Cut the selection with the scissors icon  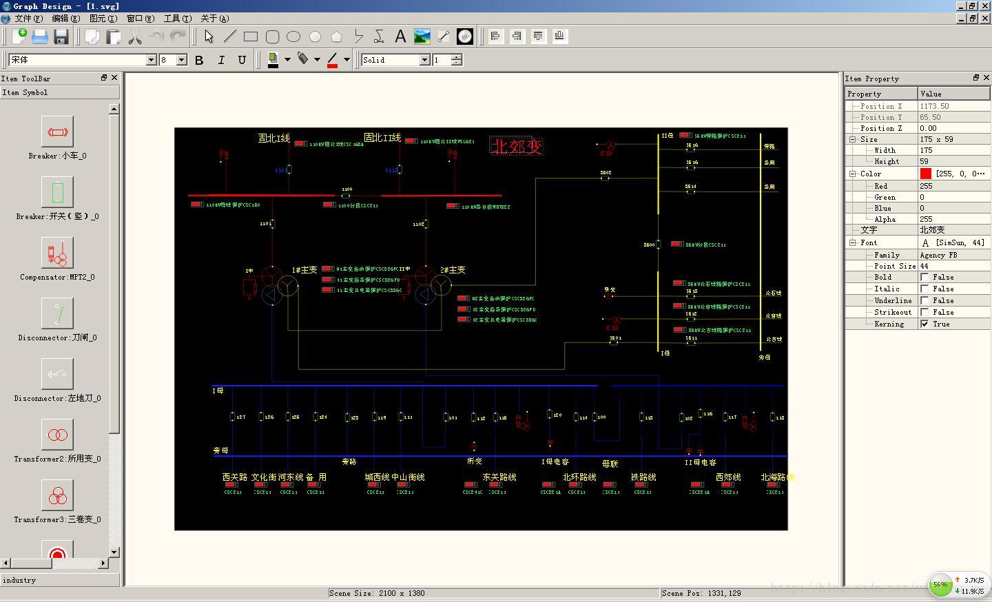[135, 37]
